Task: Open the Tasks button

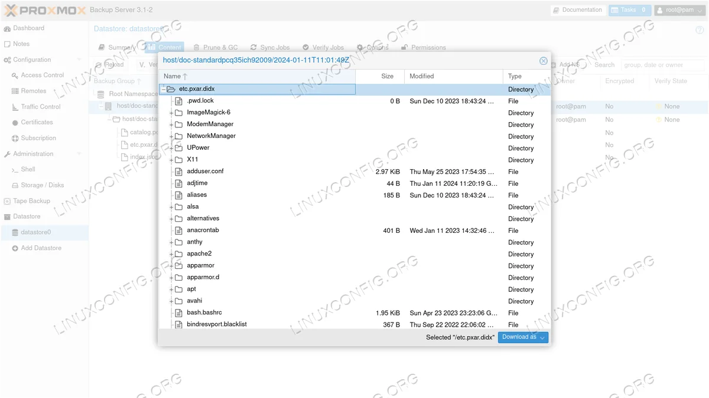Action: pos(630,10)
